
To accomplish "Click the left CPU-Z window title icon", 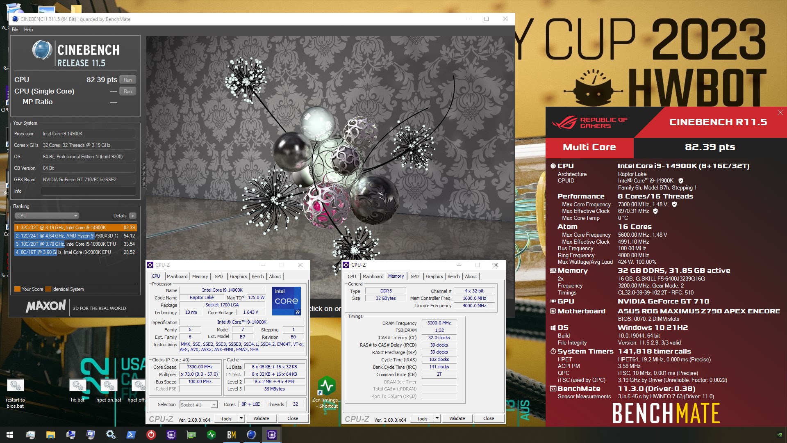I will [x=150, y=265].
